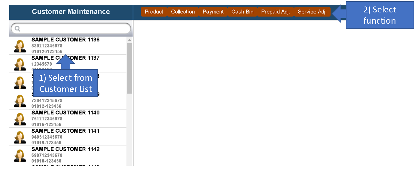This screenshot has height=175, width=418.
Task: Select SAMPLE CUSTOMER 1136 name
Action: 65,40
